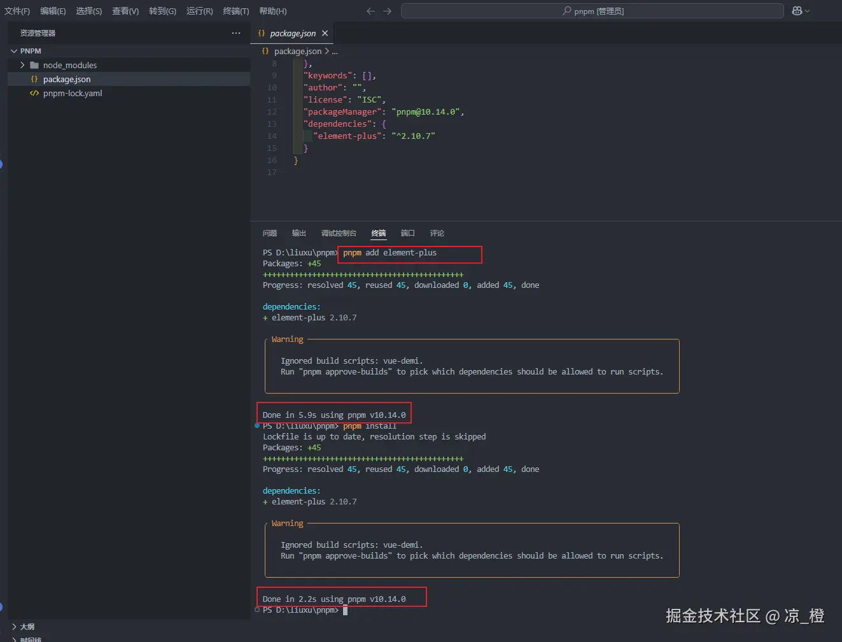Select the 终端 panel tab
The width and height of the screenshot is (842, 642).
(x=379, y=233)
